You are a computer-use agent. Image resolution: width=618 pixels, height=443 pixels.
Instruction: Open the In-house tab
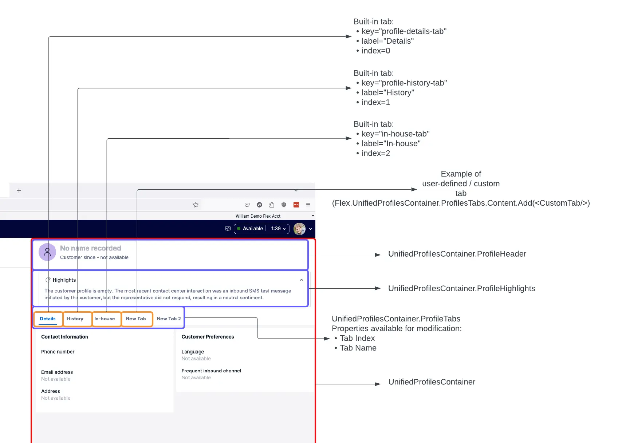(x=105, y=319)
